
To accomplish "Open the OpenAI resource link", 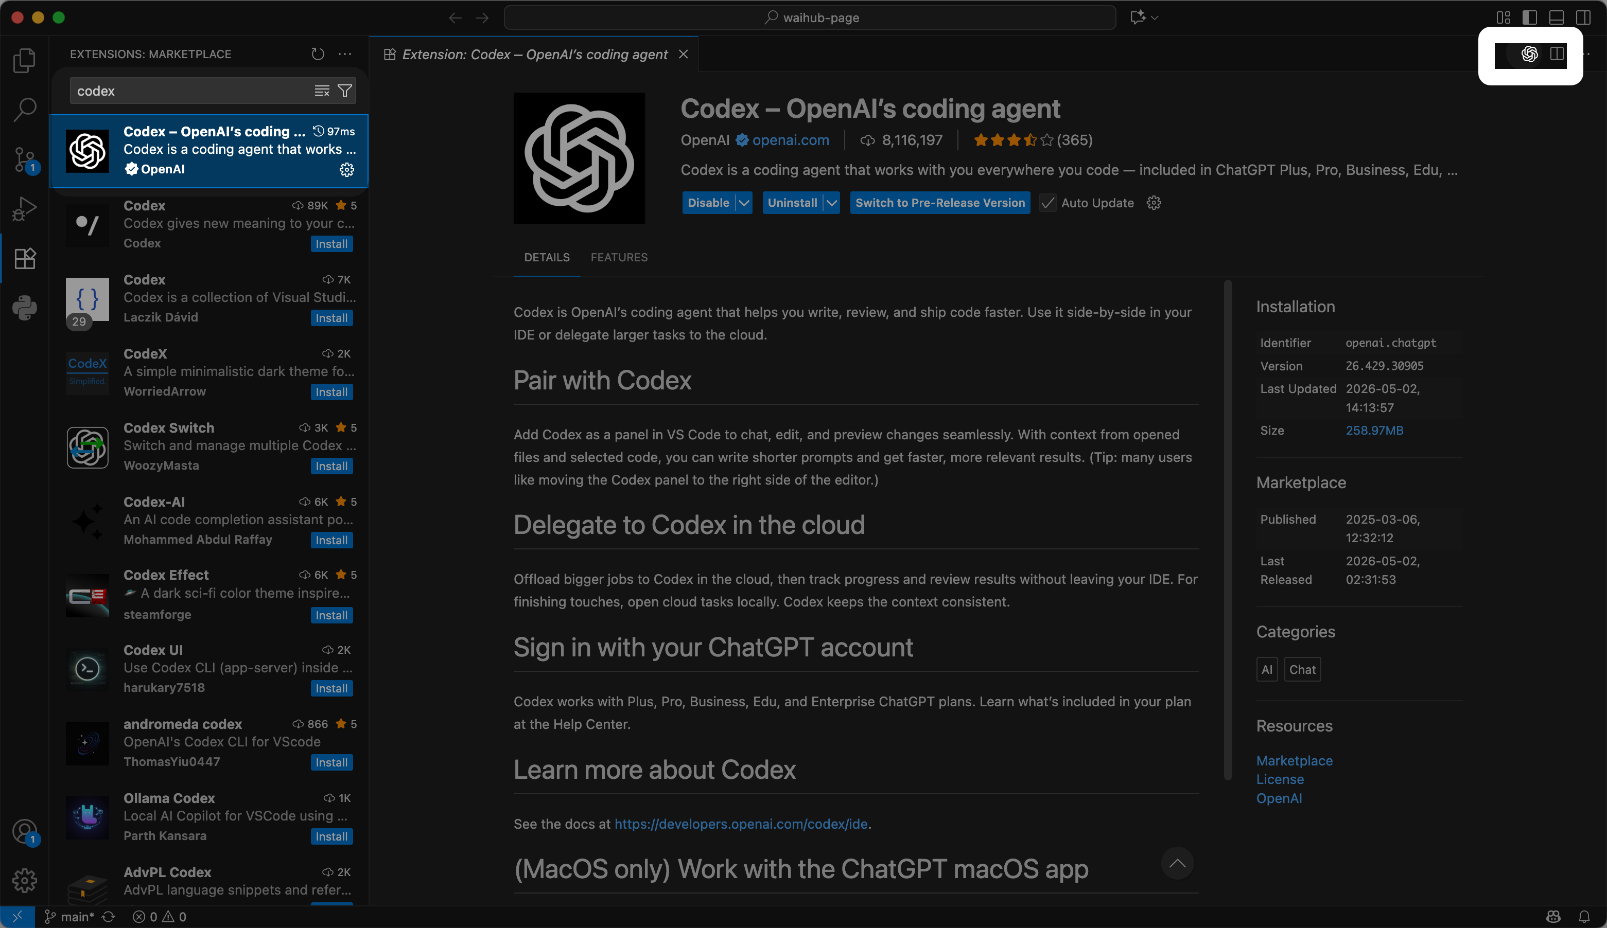I will click(1279, 798).
